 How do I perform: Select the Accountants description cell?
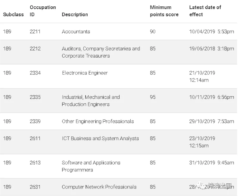(x=76, y=31)
